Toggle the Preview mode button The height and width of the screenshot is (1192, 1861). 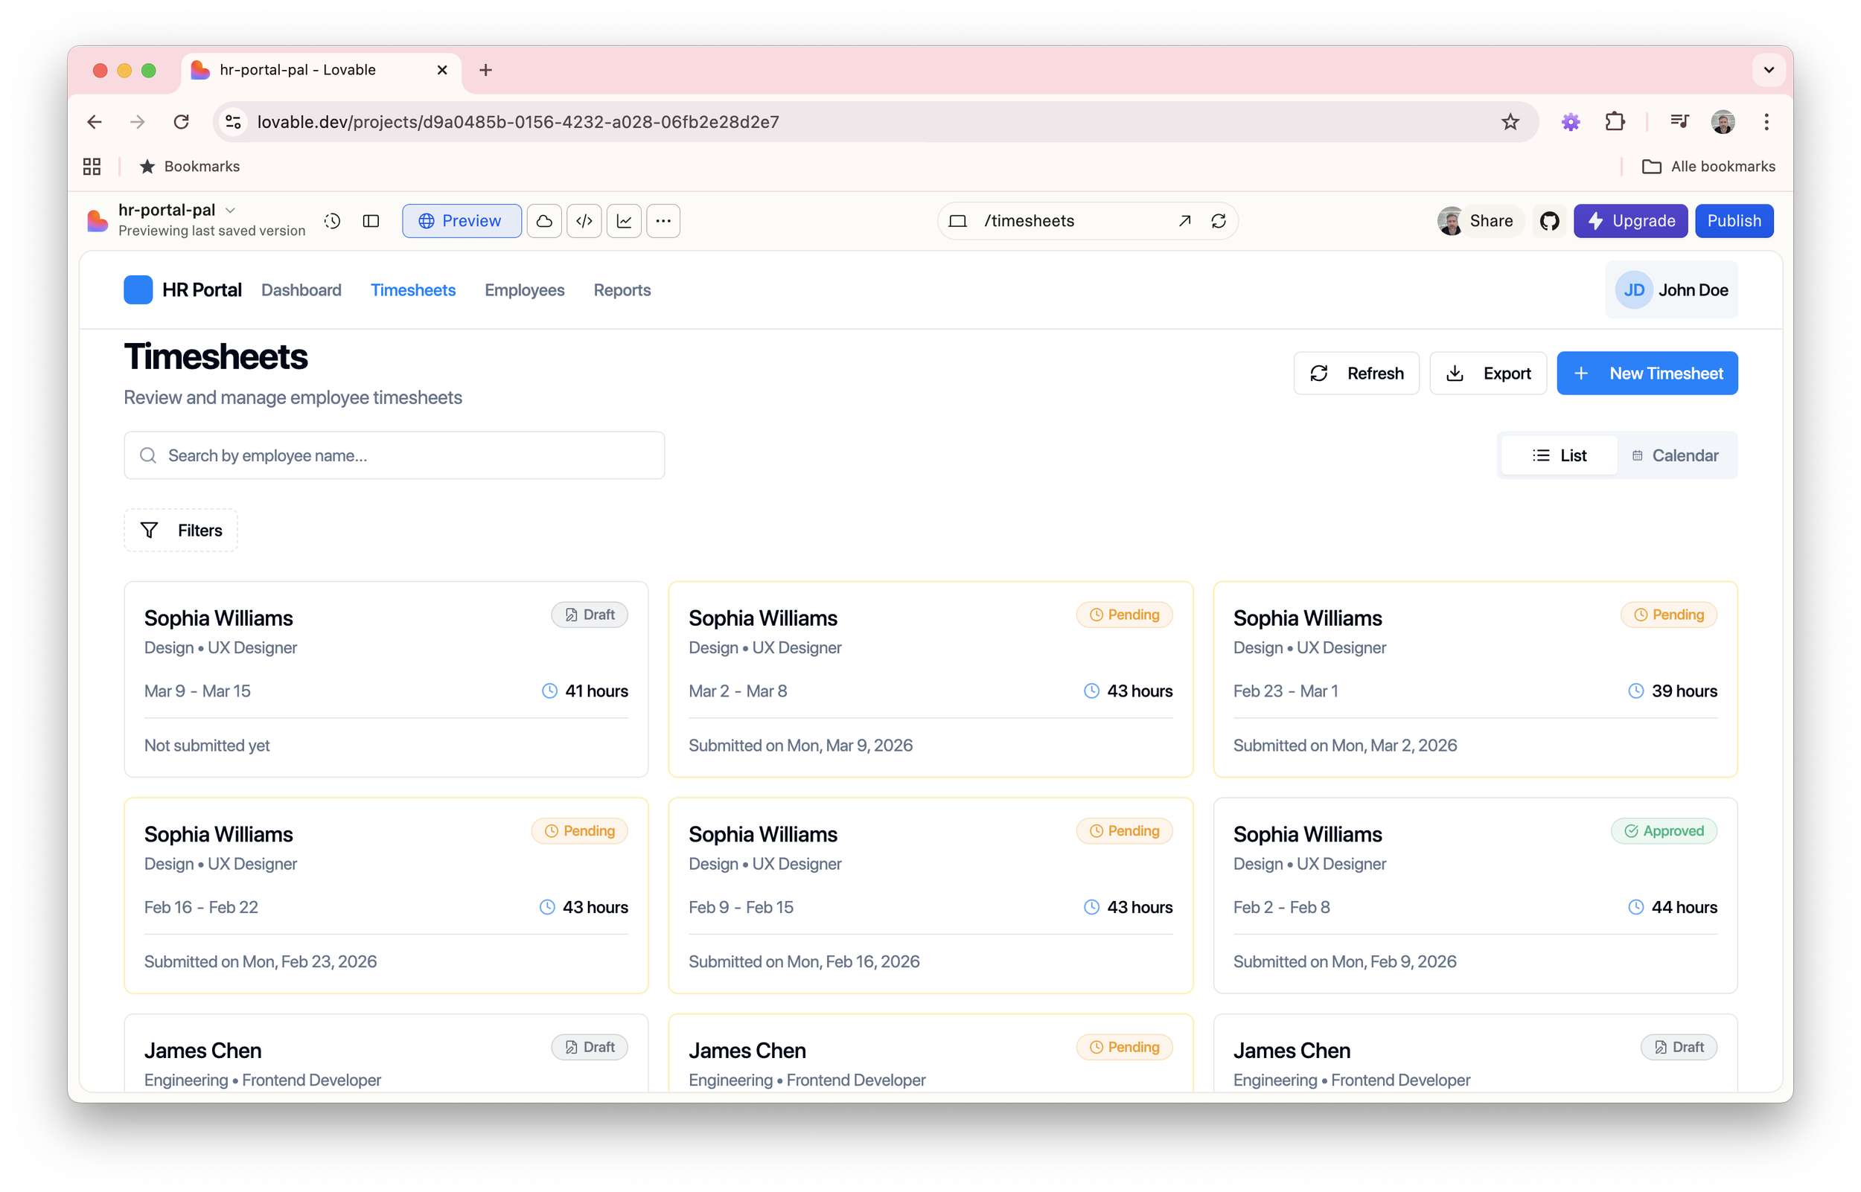click(x=462, y=220)
